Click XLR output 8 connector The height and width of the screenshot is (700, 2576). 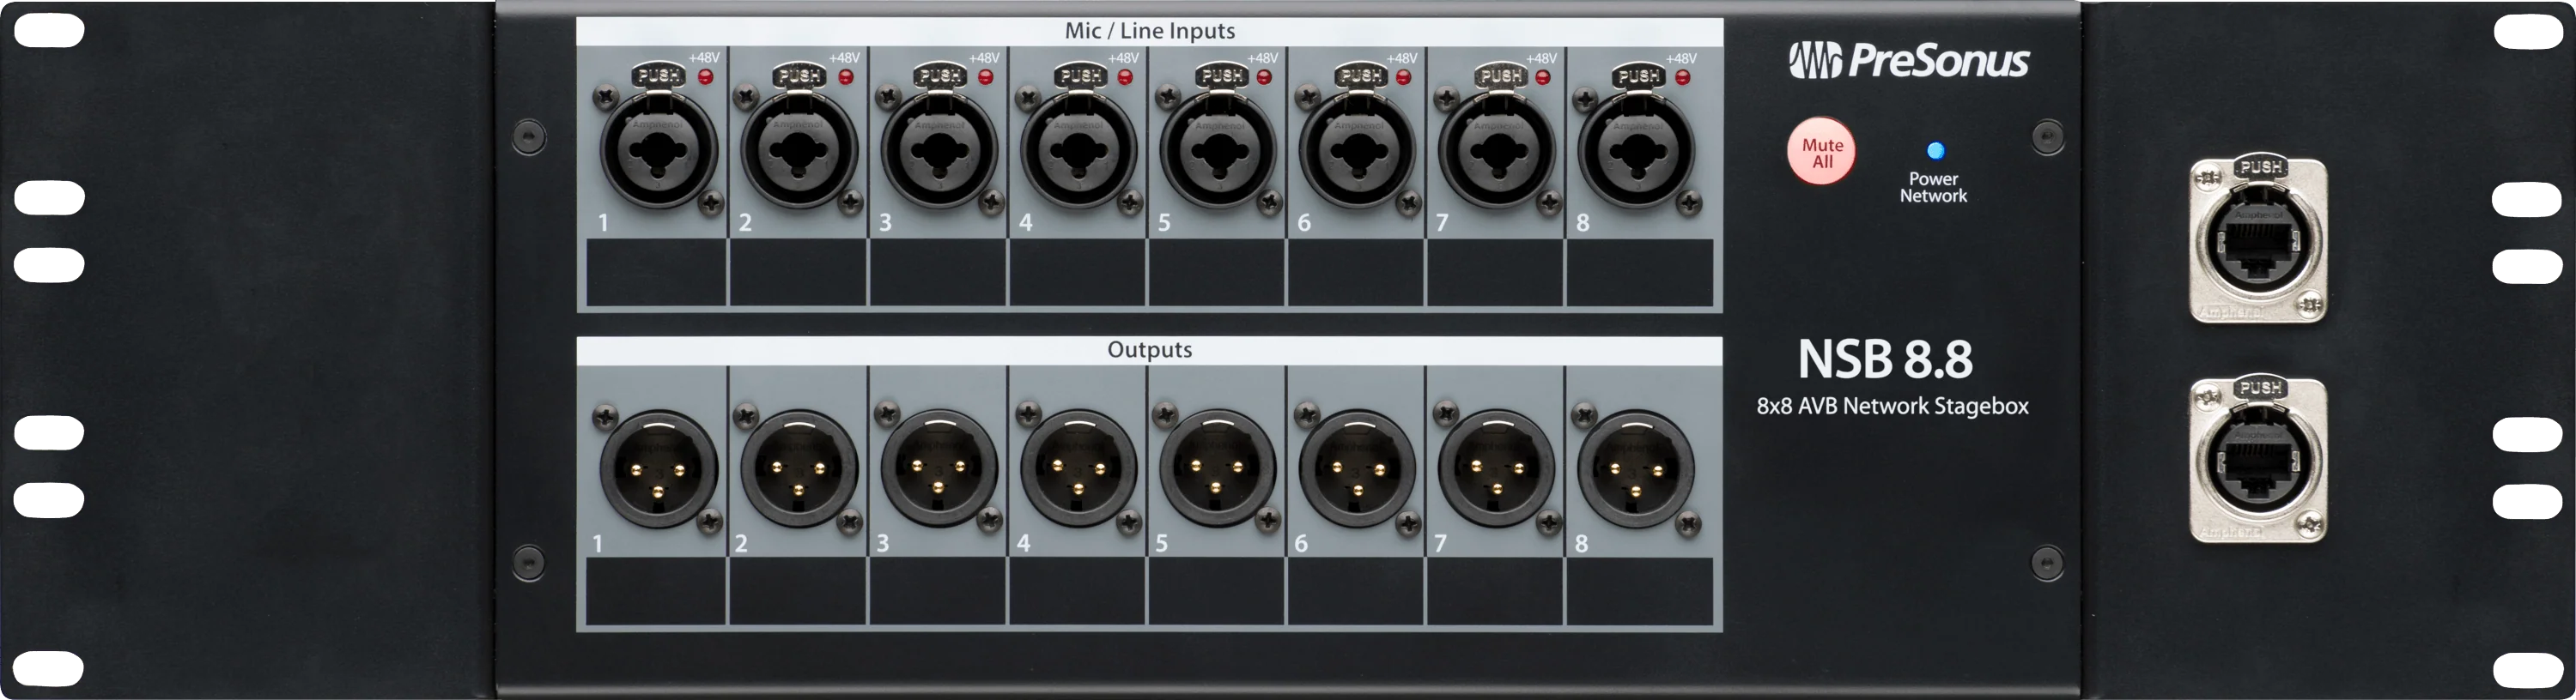click(x=1636, y=468)
